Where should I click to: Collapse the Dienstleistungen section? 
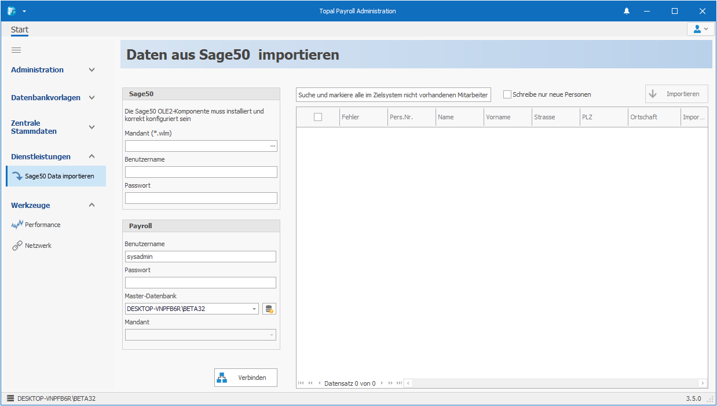pos(92,157)
